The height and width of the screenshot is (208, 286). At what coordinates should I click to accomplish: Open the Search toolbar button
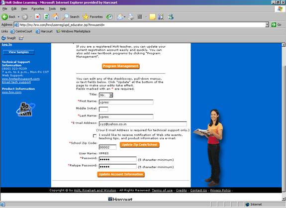[71, 16]
